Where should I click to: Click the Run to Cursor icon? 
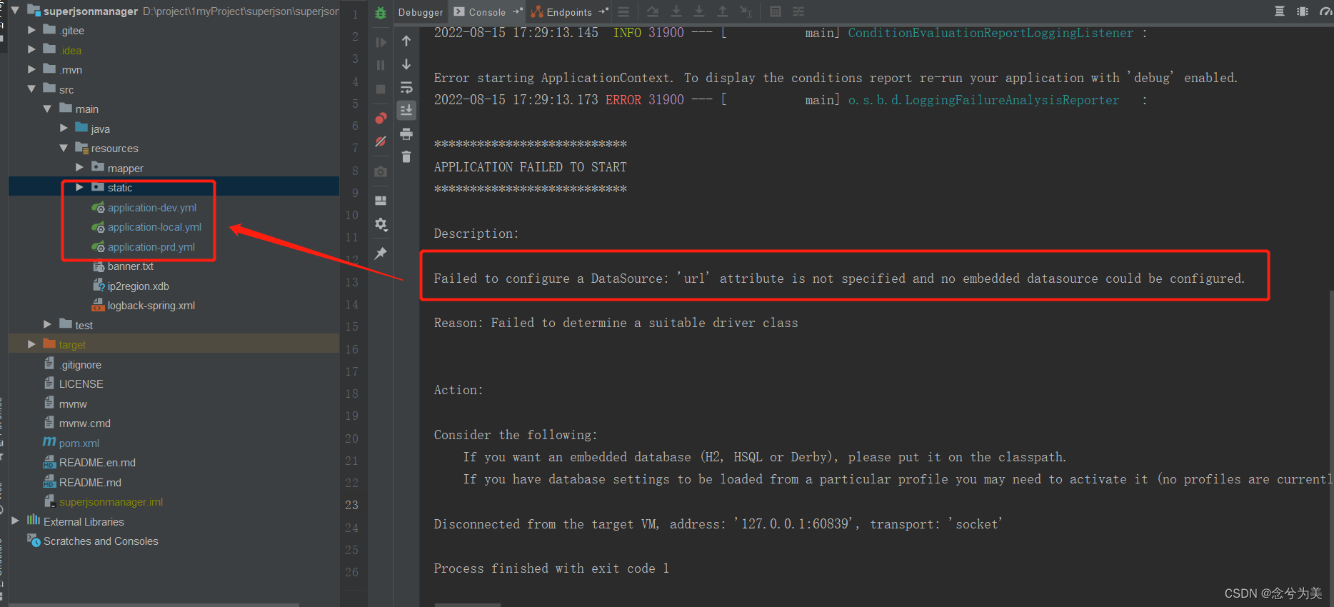click(746, 11)
